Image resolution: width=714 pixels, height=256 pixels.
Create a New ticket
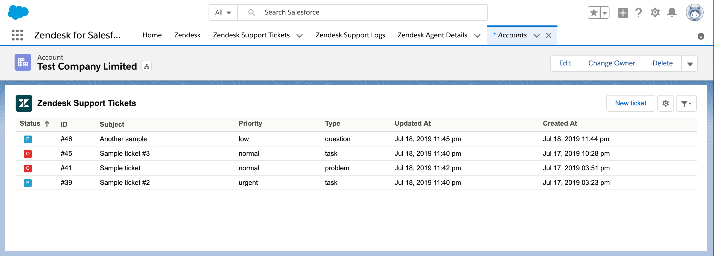coord(630,103)
